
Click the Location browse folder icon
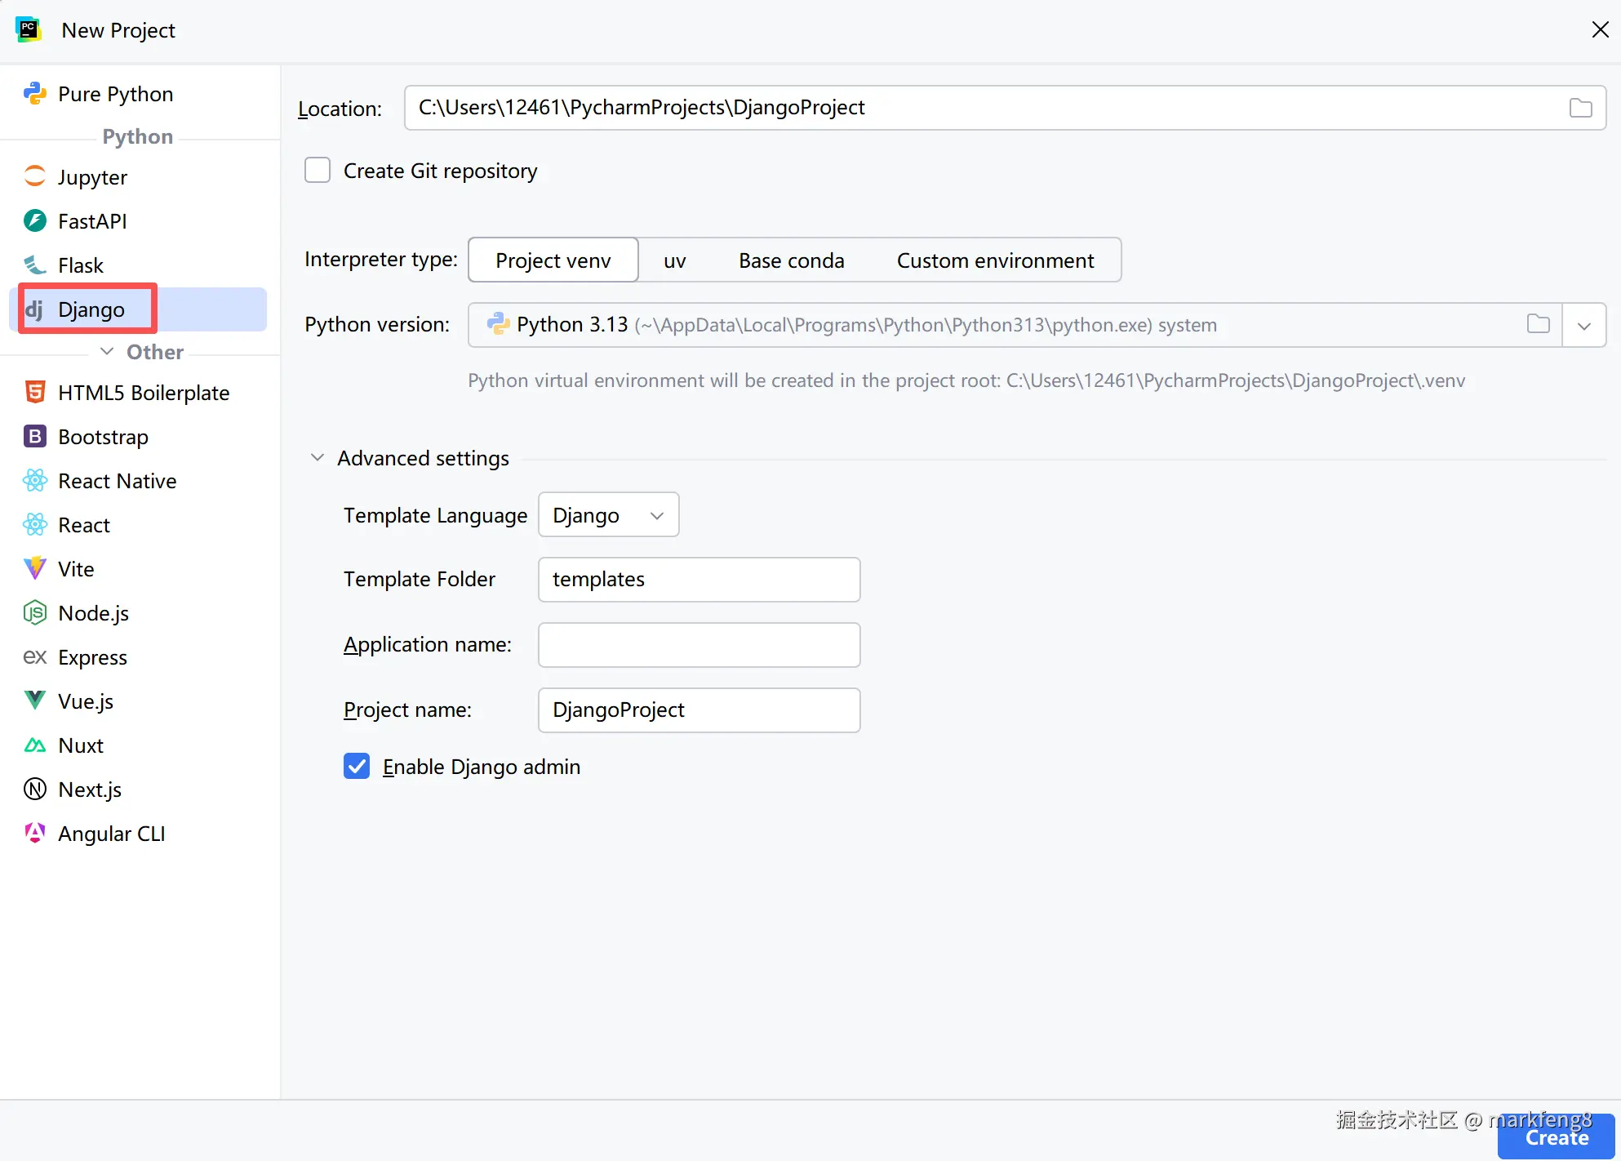pyautogui.click(x=1580, y=108)
